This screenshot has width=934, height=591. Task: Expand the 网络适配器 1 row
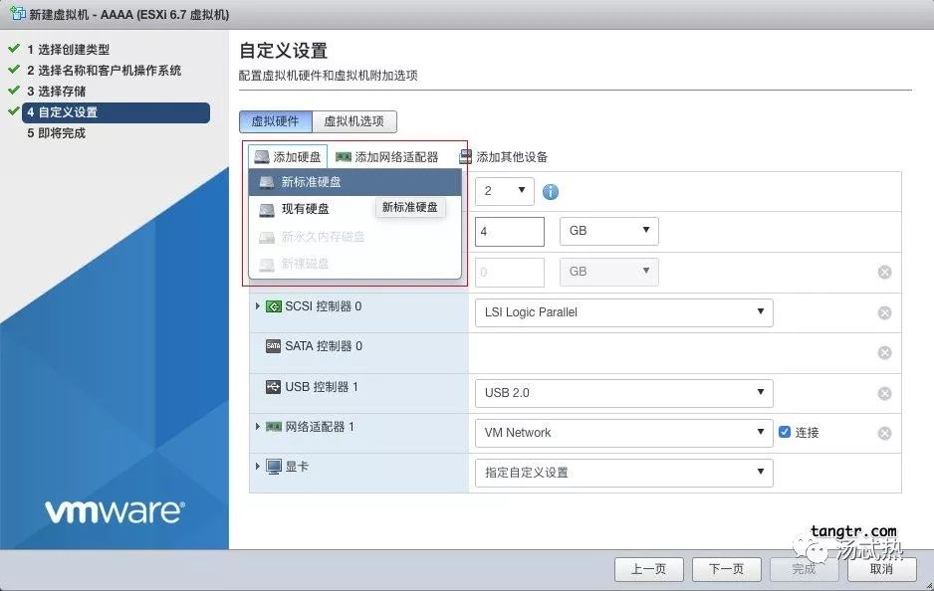[x=257, y=427]
